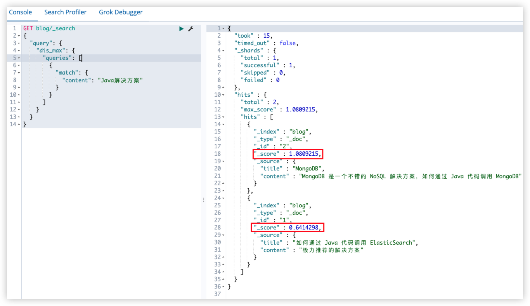Collapse the "query" block fold arrow

(19, 43)
